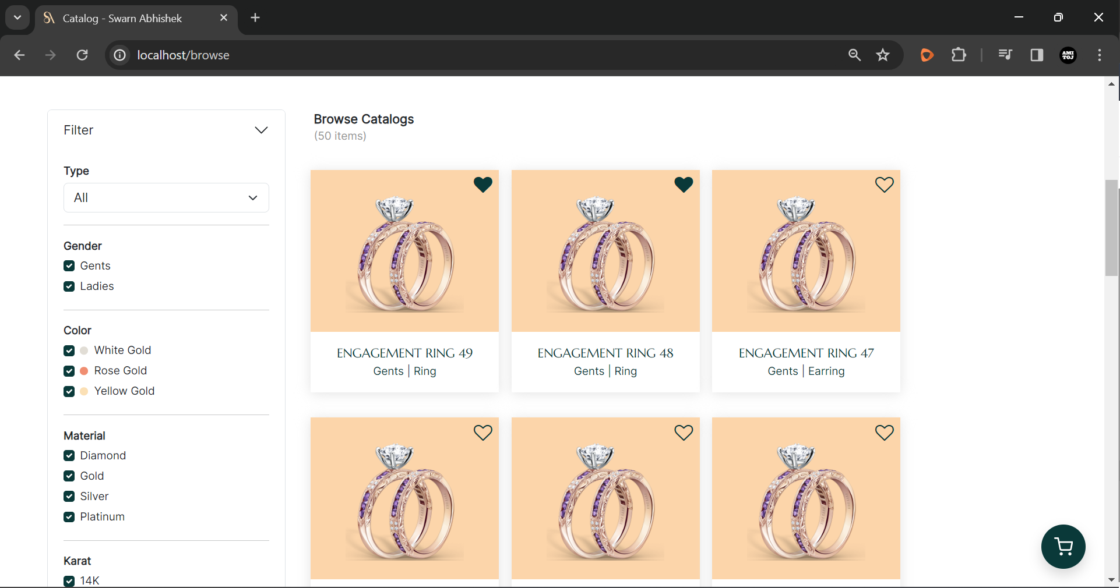Go forward to the next page
Viewport: 1120px width, 588px height.
click(51, 55)
